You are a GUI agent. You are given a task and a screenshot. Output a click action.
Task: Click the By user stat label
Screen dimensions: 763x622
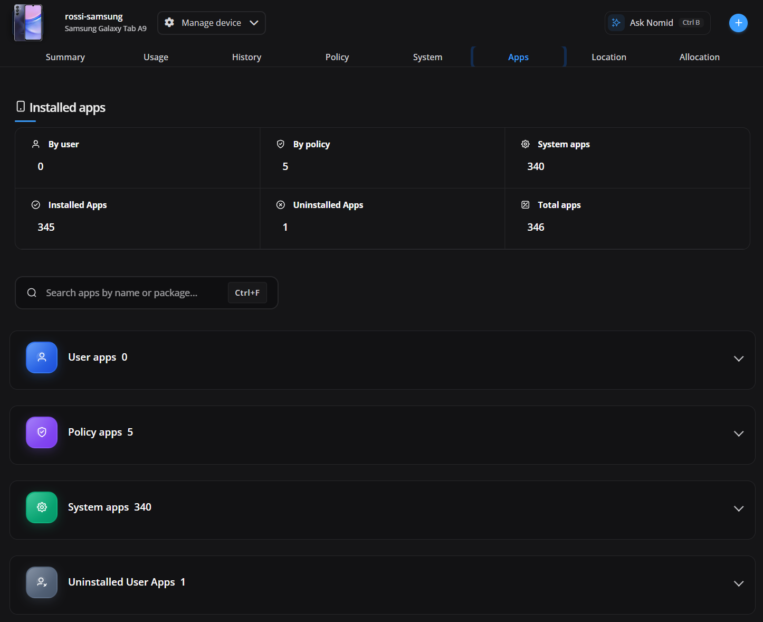(63, 144)
